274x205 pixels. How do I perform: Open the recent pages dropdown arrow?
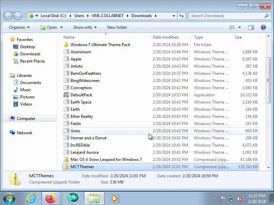pos(24,16)
